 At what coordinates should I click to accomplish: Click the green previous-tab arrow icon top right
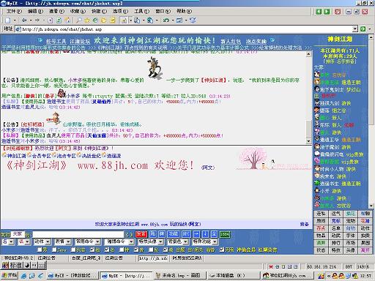click(x=319, y=12)
